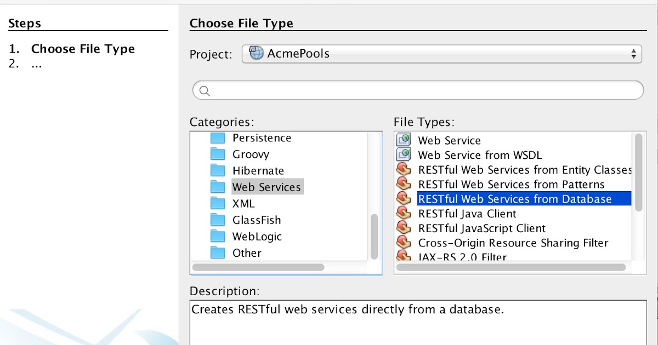Select the Groovy category
658x345 pixels.
pyautogui.click(x=251, y=154)
